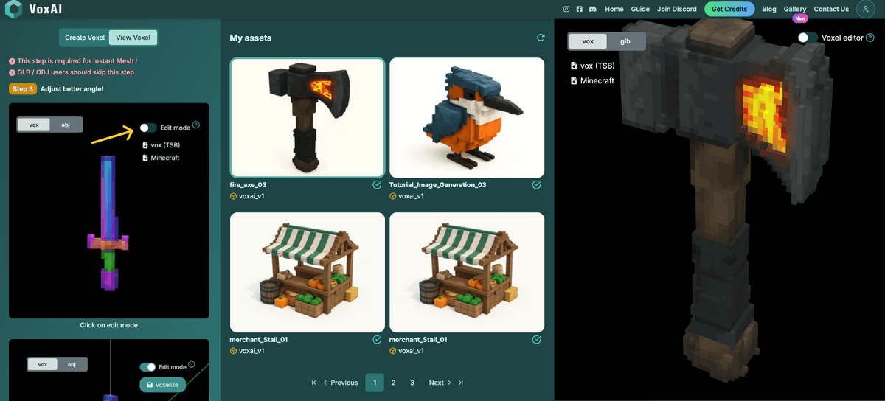This screenshot has height=401, width=885.
Task: Jump to the last page of assets
Action: click(x=461, y=383)
